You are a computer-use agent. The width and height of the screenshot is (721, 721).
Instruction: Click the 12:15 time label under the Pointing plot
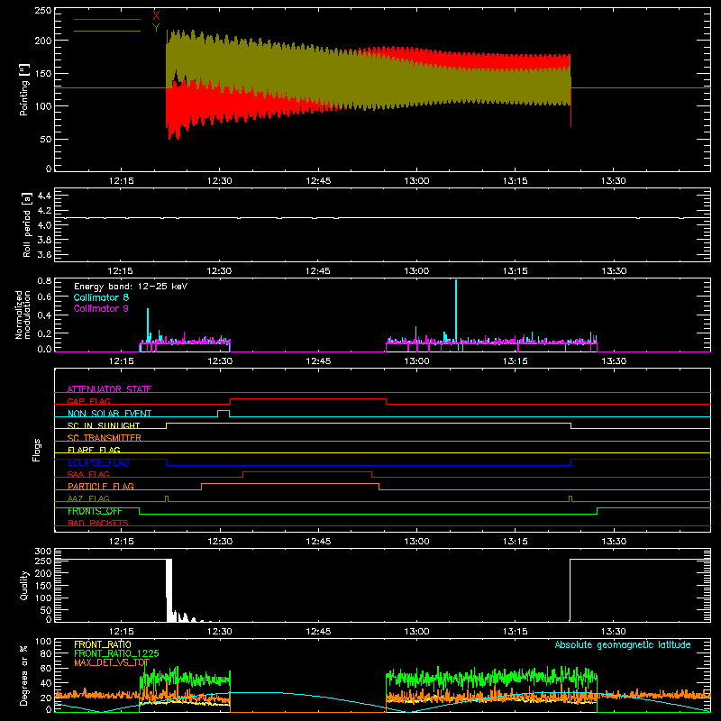(121, 181)
